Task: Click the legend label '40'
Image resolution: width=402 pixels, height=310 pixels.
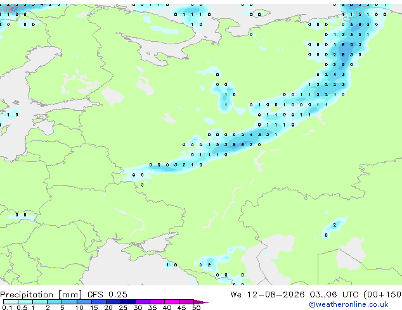Action: 167,307
